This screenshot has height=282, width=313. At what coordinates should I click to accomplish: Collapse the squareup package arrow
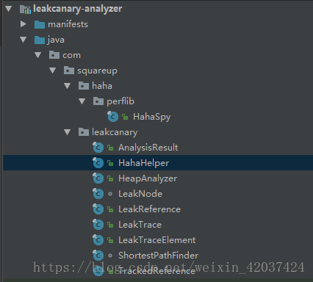[x=53, y=70]
